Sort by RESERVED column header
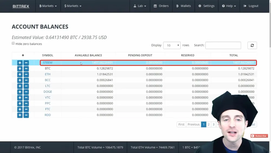Viewport: 271px width, 153px height. pos(188,55)
